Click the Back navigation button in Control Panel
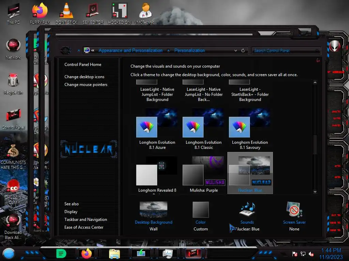Image resolution: width=349 pixels, height=261 pixels. click(x=65, y=50)
